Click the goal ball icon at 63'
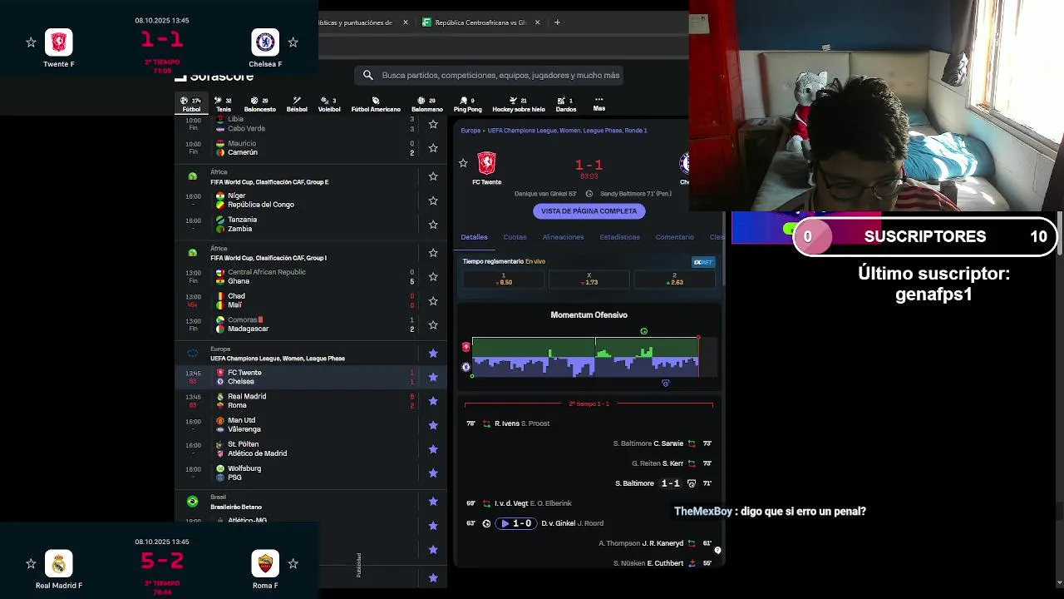 pos(486,523)
